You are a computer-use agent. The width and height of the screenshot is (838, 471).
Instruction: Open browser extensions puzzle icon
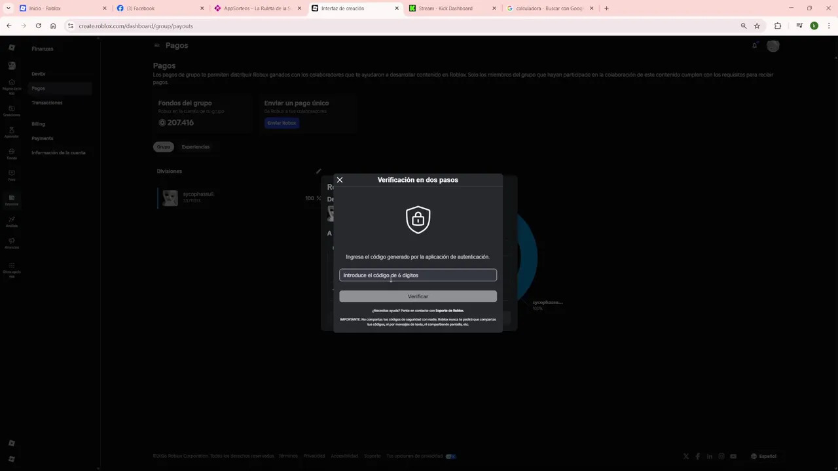click(778, 26)
